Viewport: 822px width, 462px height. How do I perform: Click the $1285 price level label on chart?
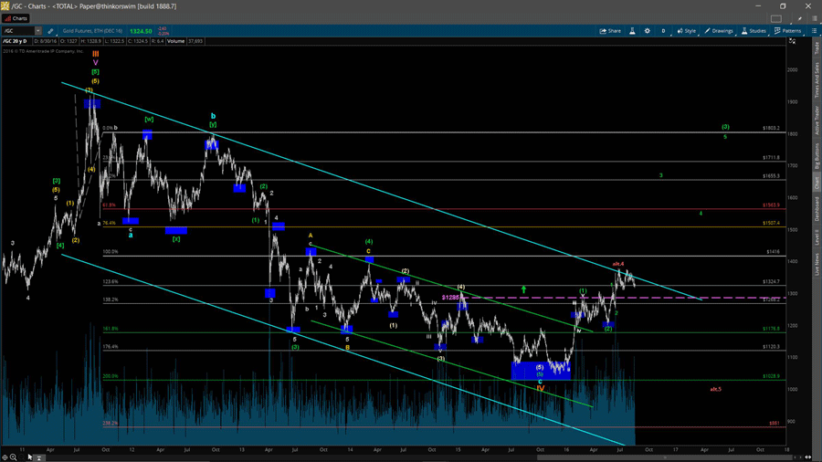(450, 298)
